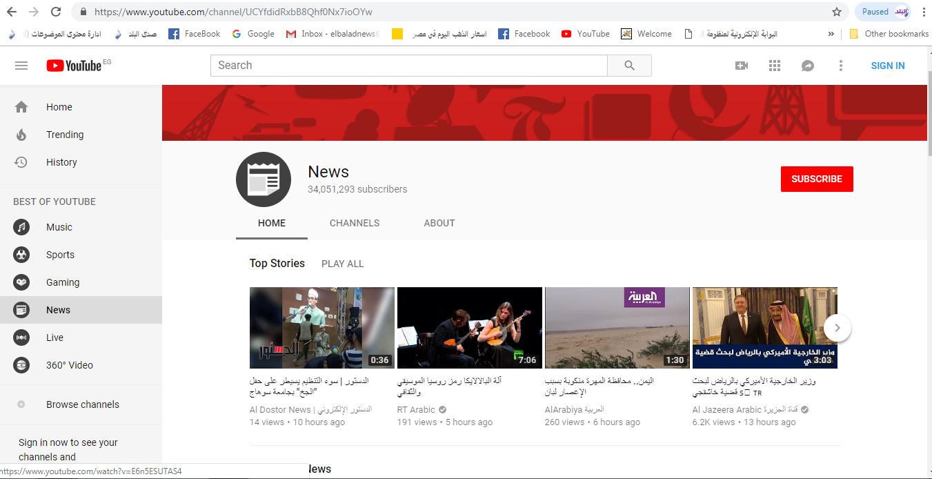
Task: Expand the Other bookmarks dropdown
Action: pyautogui.click(x=889, y=32)
